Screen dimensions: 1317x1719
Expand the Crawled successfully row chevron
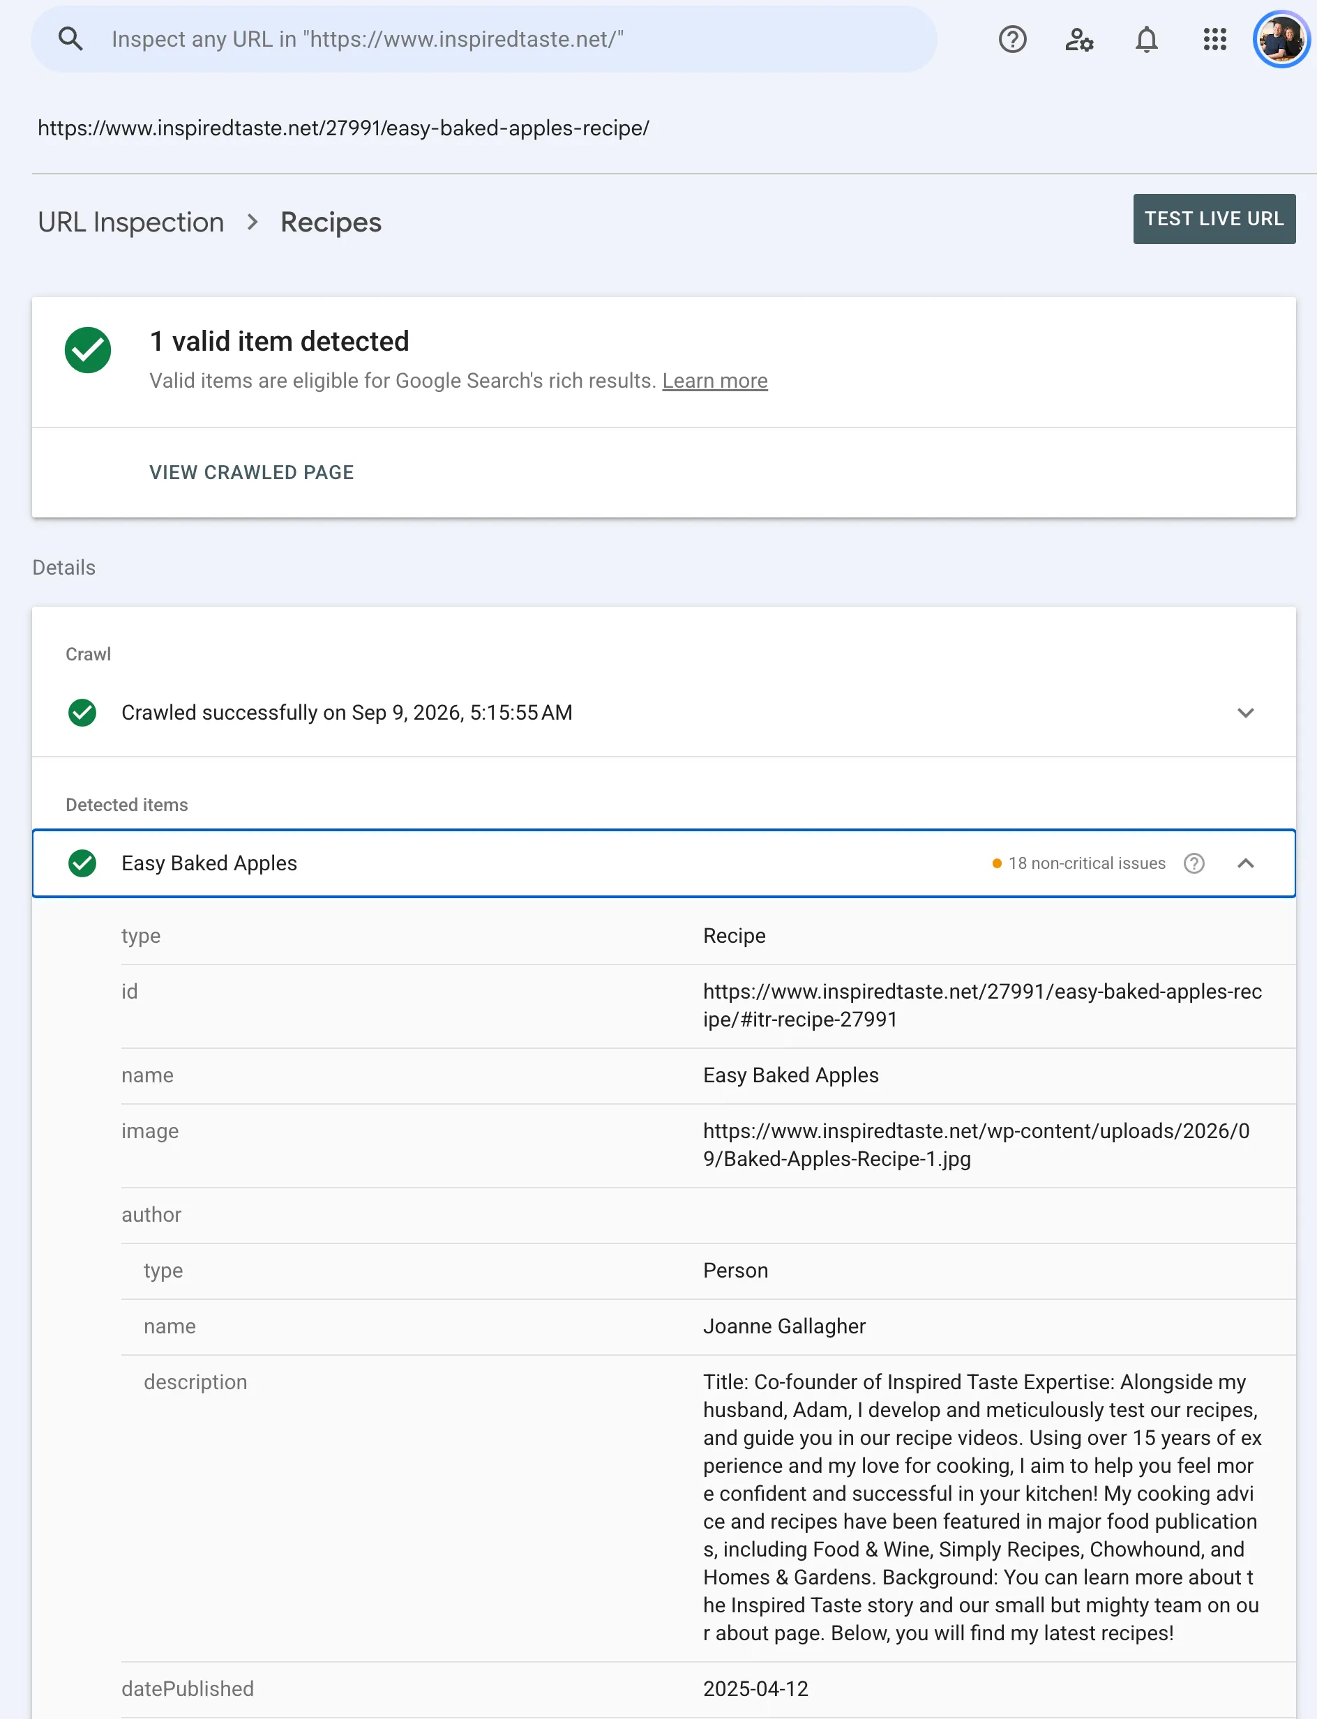[1246, 713]
